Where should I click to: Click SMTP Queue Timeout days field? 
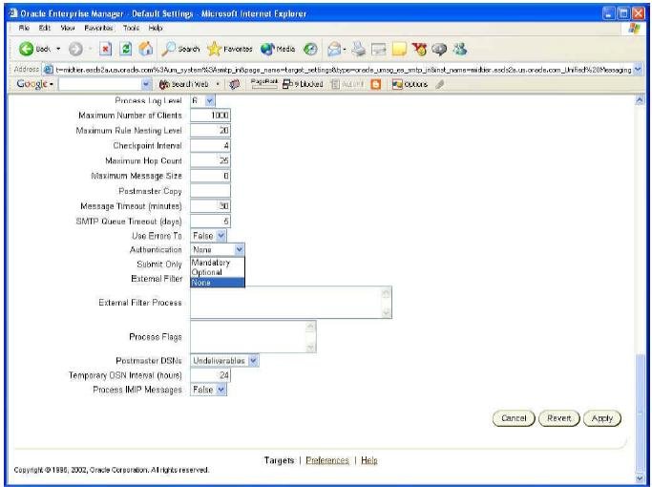coord(210,222)
